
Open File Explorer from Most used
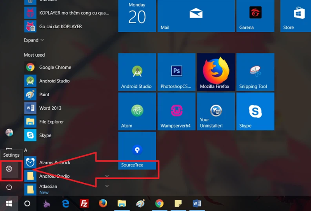(x=51, y=122)
